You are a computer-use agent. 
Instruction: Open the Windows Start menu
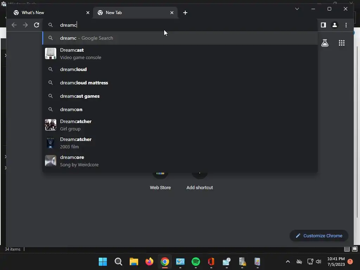(x=103, y=262)
